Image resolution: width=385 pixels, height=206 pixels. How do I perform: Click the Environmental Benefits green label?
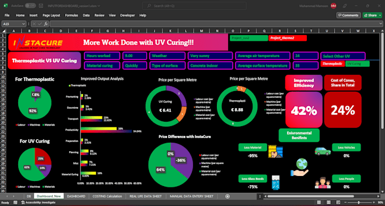tap(299, 135)
